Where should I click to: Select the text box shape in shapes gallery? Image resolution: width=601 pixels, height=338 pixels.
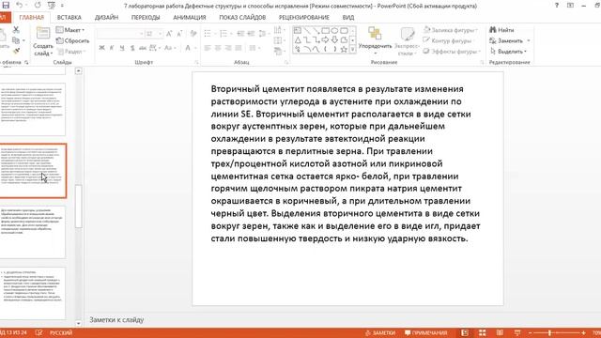[x=298, y=31]
